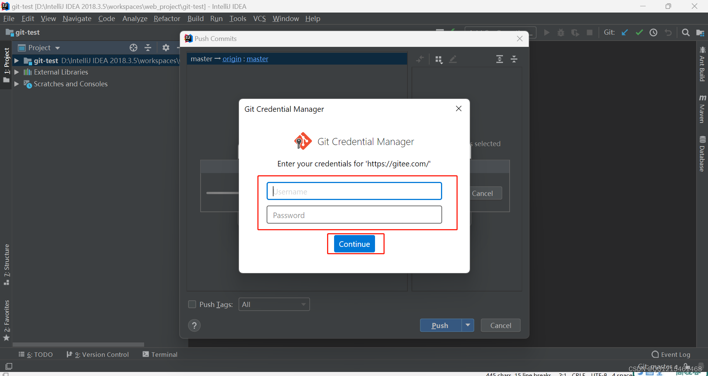Toggle the Push Tags checkbox

point(192,304)
